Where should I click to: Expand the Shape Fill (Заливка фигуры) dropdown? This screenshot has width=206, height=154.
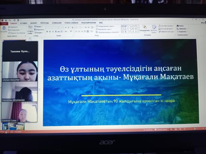click(x=166, y=26)
